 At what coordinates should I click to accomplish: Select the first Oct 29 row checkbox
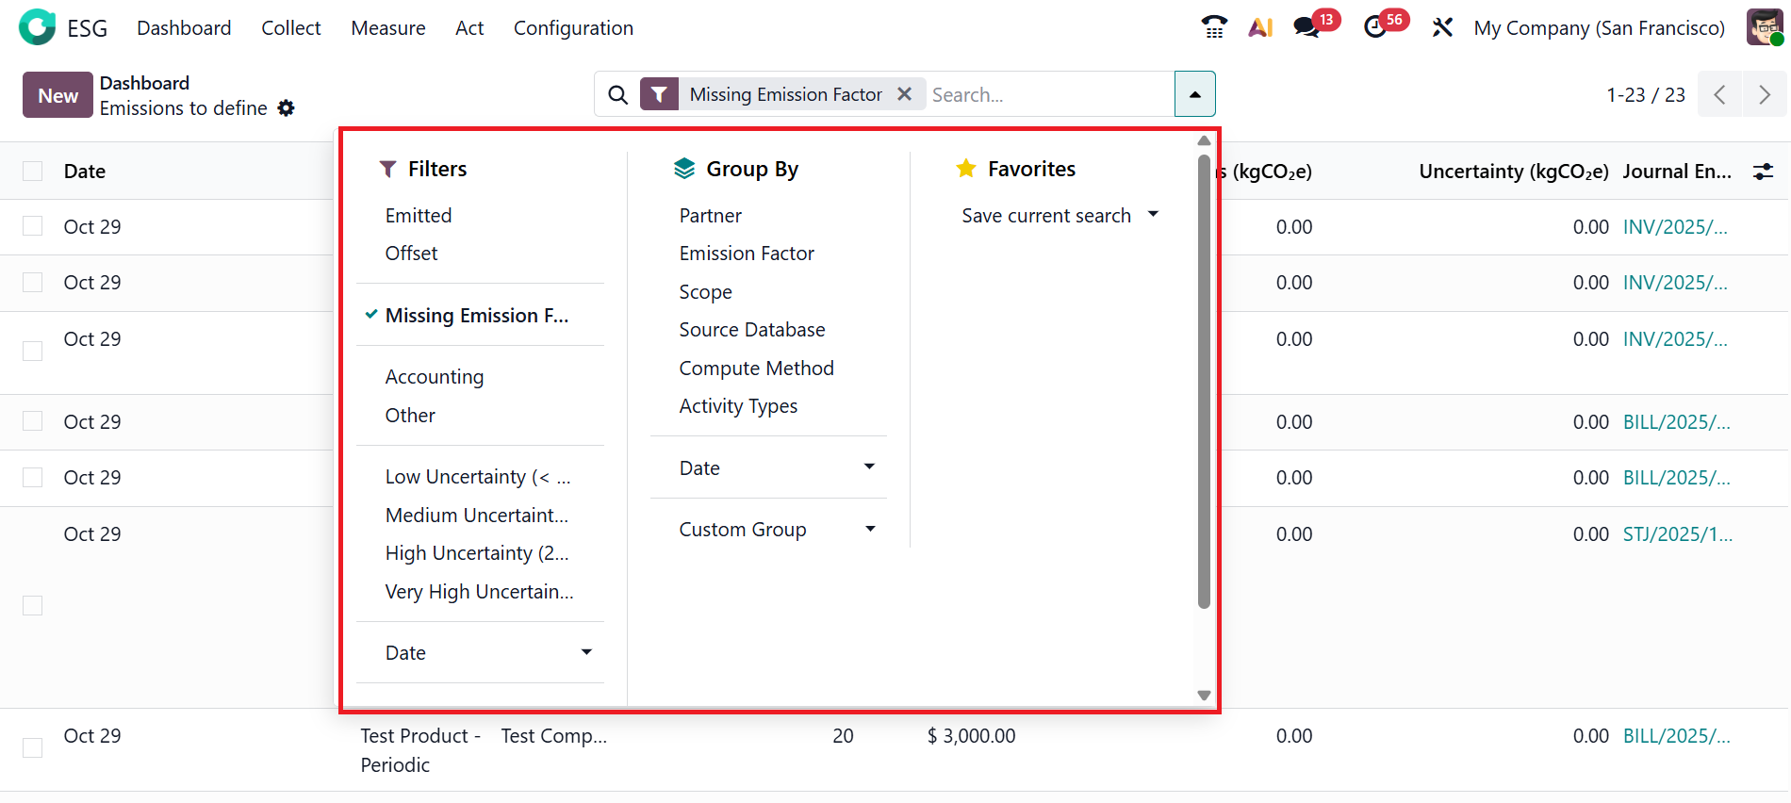(x=33, y=226)
